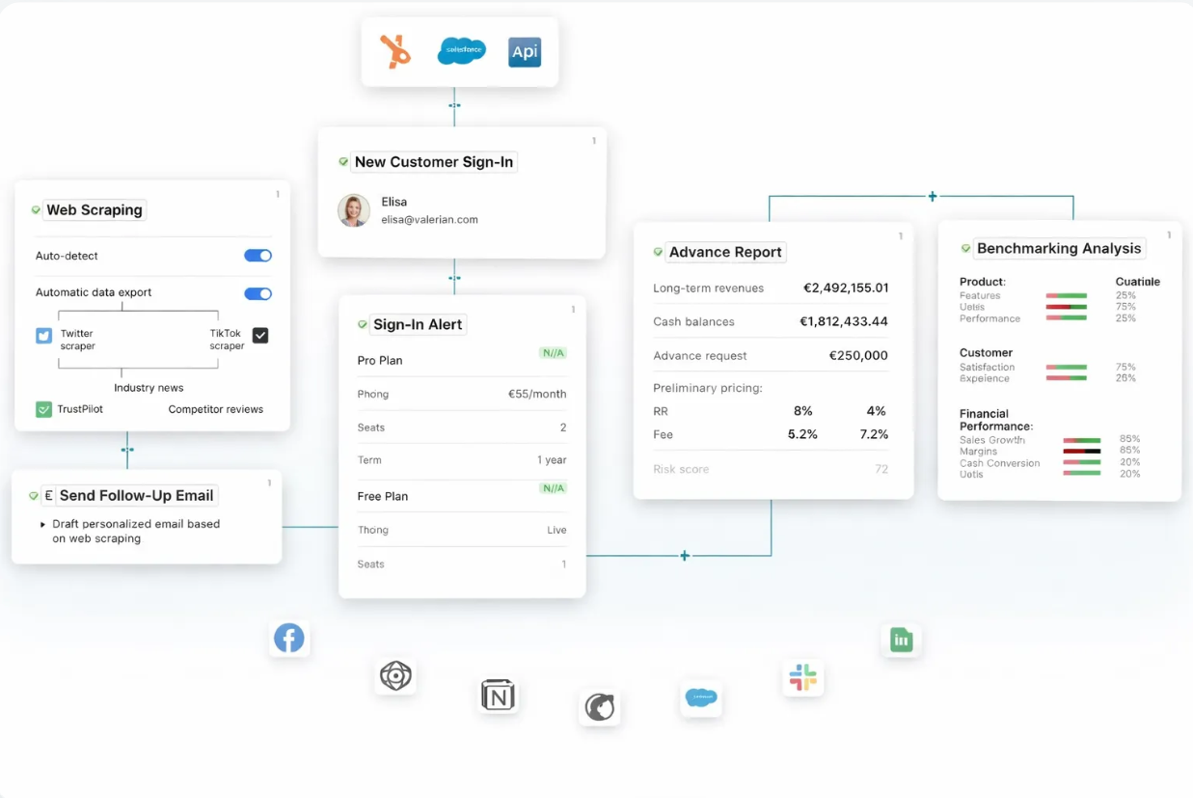Click the Sales Growth score bar
Screen dimensions: 1193x798
click(1082, 440)
